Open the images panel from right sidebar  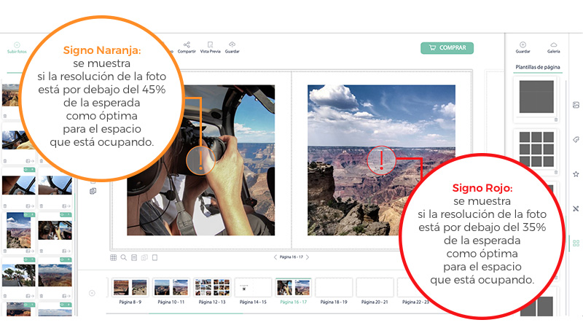[576, 105]
